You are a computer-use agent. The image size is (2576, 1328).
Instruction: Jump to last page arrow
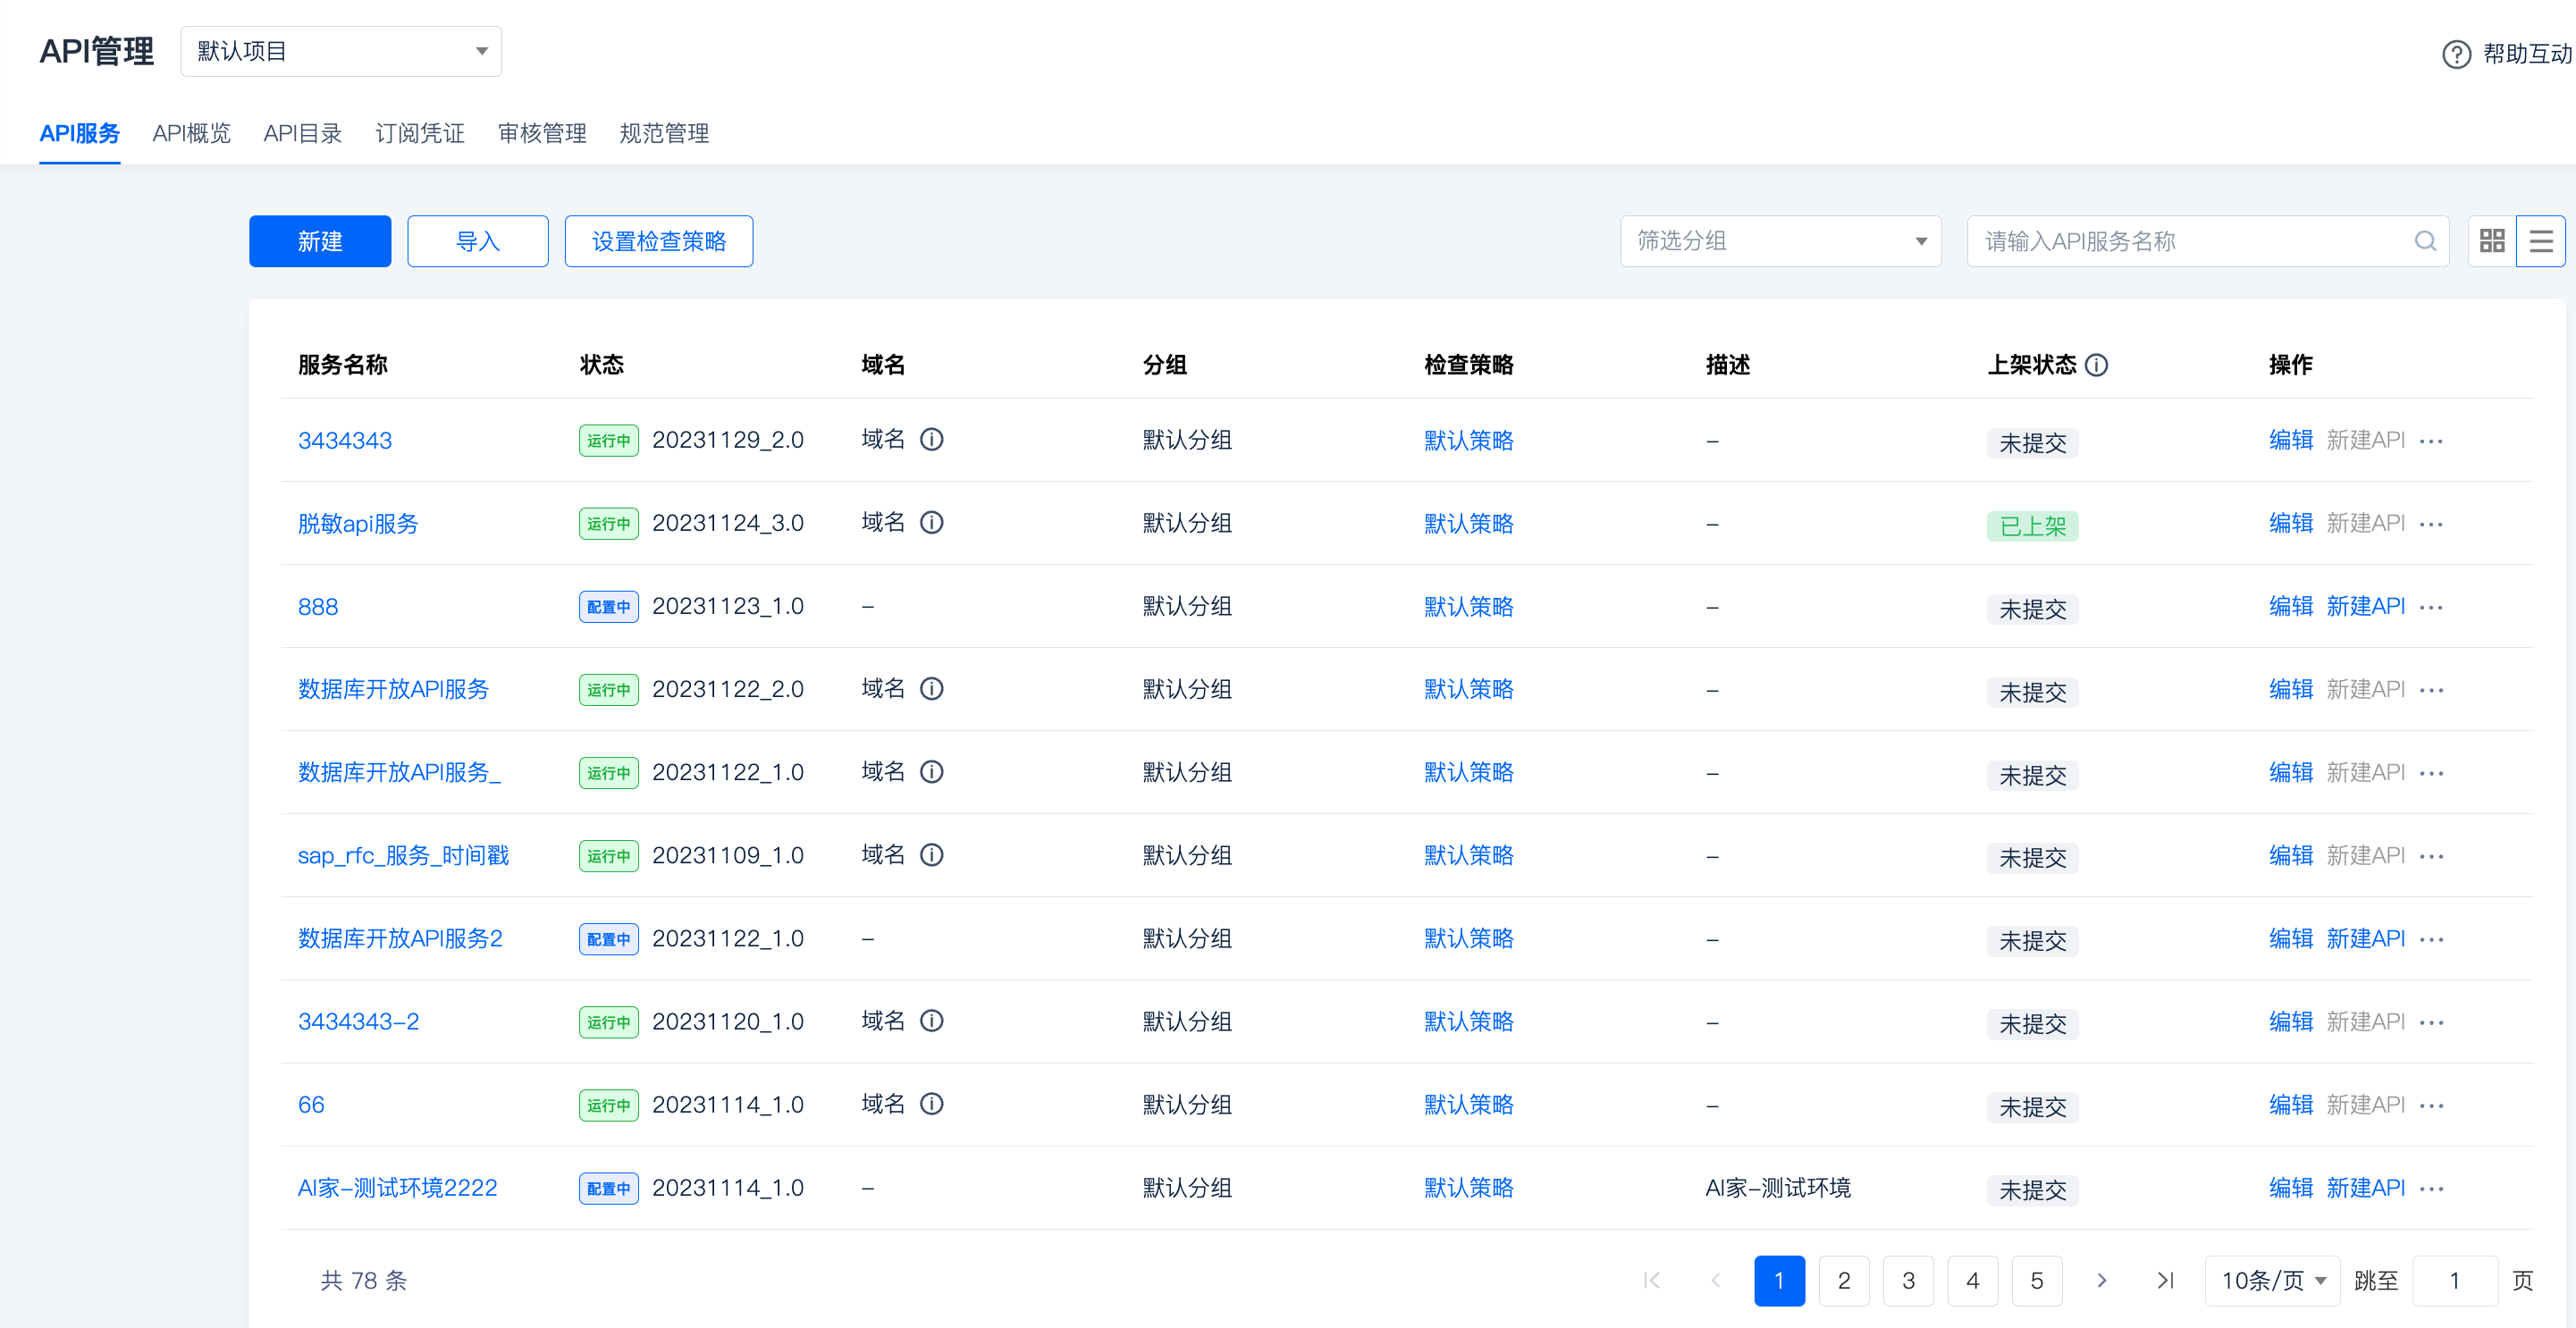pyautogui.click(x=2165, y=1280)
